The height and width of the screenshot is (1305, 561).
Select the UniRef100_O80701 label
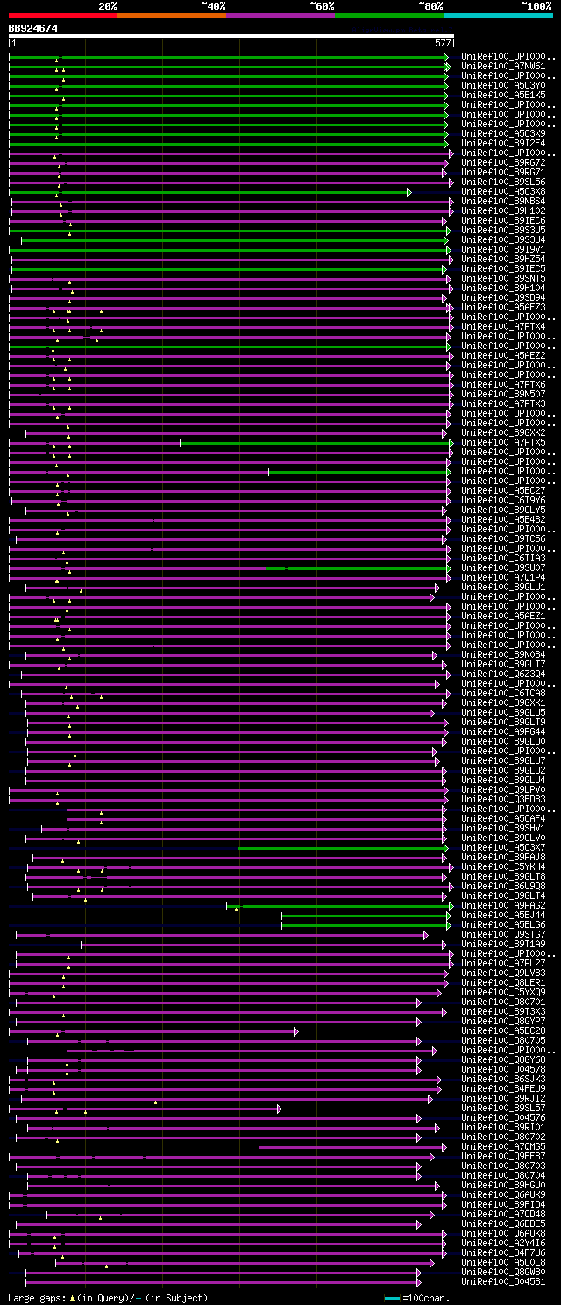(503, 1002)
